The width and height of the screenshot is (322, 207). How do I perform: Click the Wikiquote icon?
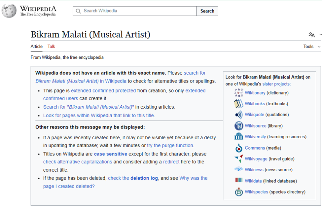pos(238,115)
